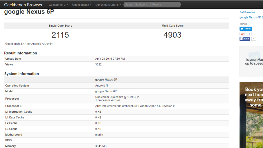Click the Motherboard value 'marlin'
Viewport: 263px width, 148px height.
coord(99,135)
